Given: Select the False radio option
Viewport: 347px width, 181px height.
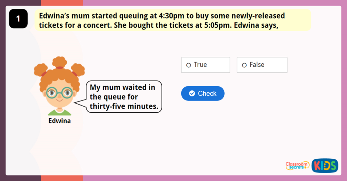Looking at the screenshot, I should [x=244, y=65].
